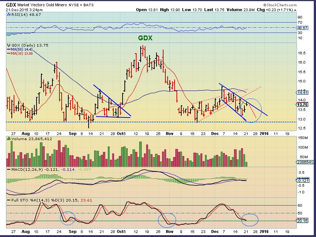Click the 100M volume axis label
This screenshot has width=316, height=237.
click(x=303, y=148)
